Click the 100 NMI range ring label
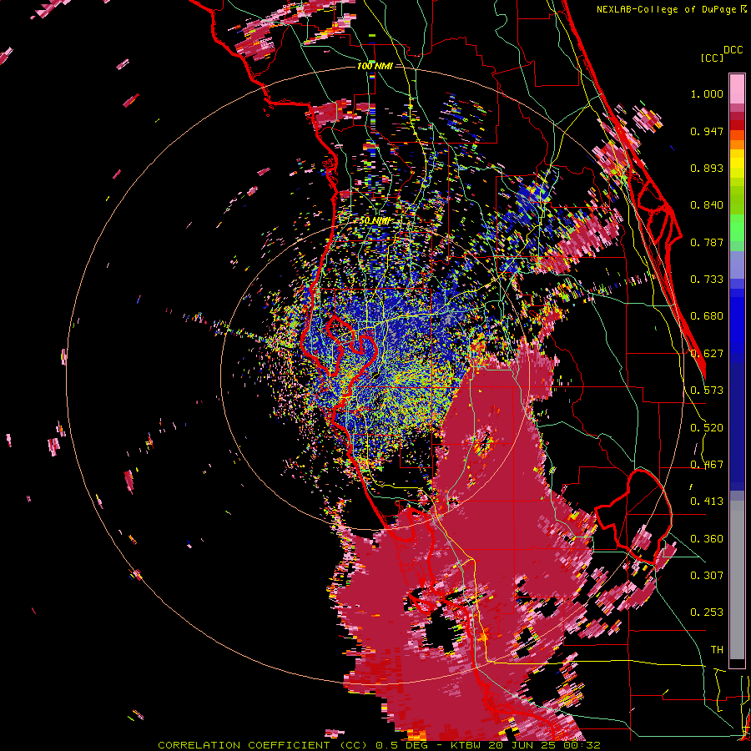 tap(375, 66)
